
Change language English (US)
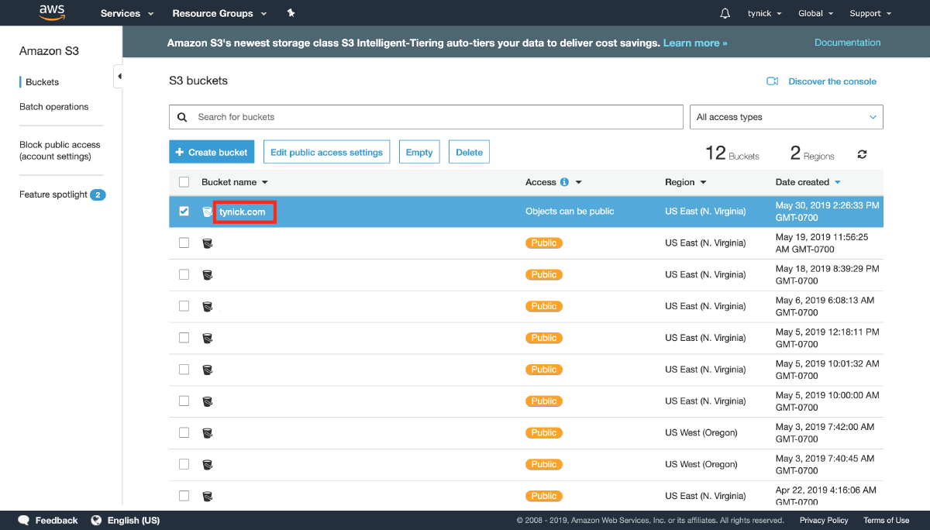pyautogui.click(x=133, y=521)
